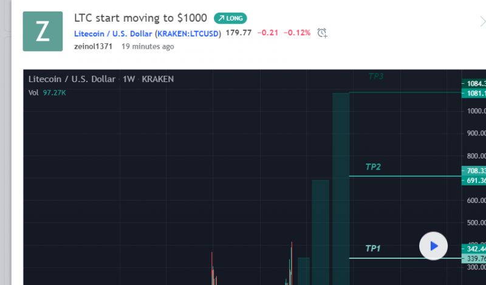The image size is (486, 285).
Task: Click the 19 minutes ago timestamp
Action: pos(148,46)
